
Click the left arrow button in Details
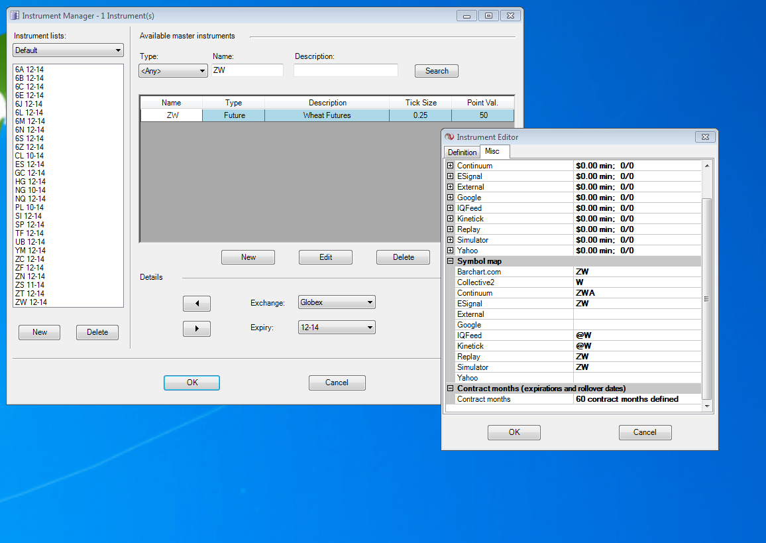(x=196, y=304)
